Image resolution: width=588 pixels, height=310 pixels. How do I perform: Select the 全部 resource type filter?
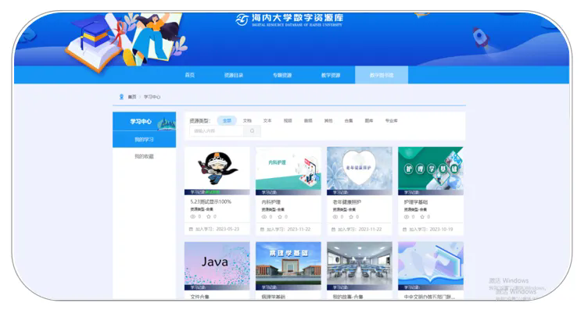tap(227, 120)
